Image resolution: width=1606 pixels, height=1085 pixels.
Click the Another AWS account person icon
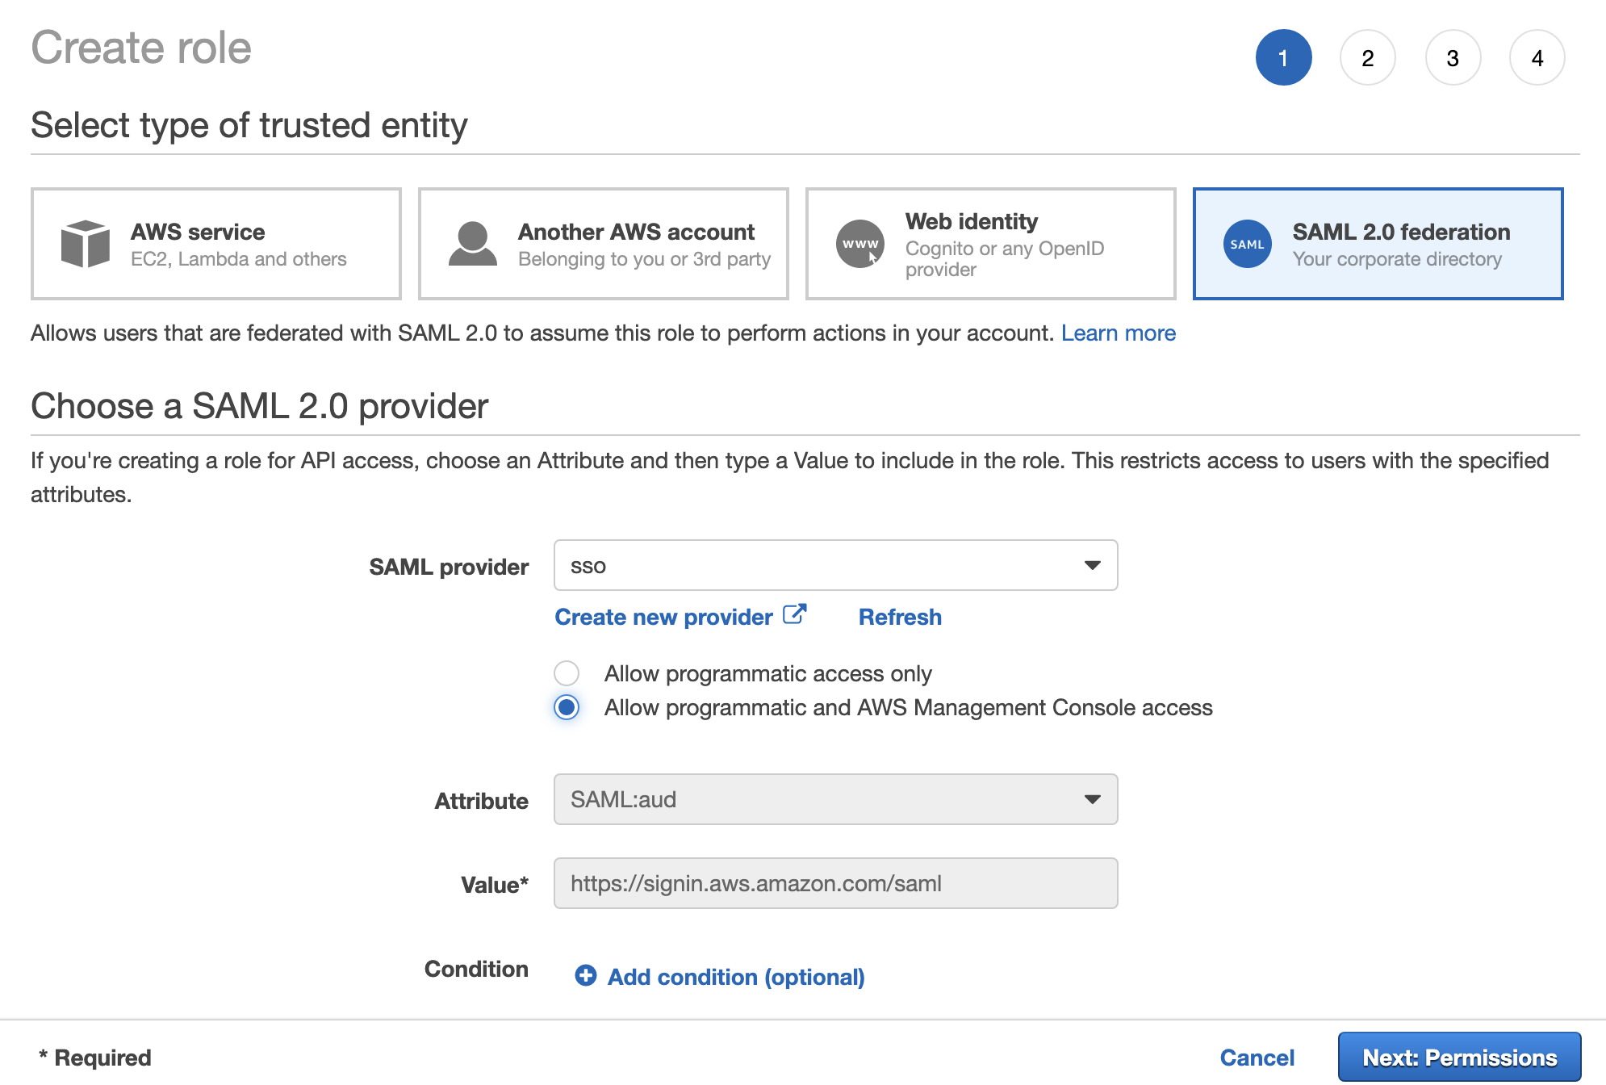(472, 243)
